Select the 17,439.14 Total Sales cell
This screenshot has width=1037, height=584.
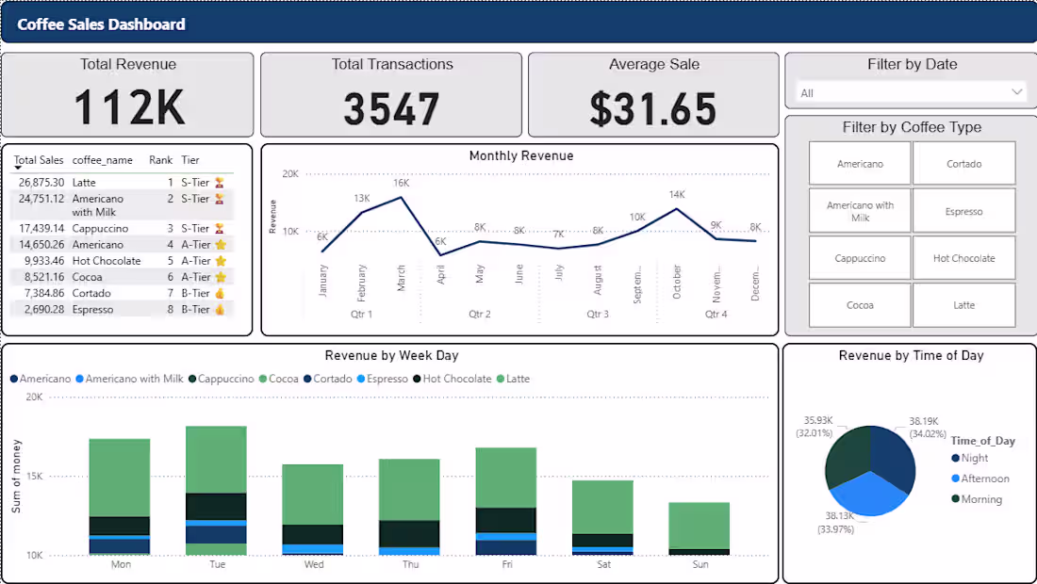(41, 228)
